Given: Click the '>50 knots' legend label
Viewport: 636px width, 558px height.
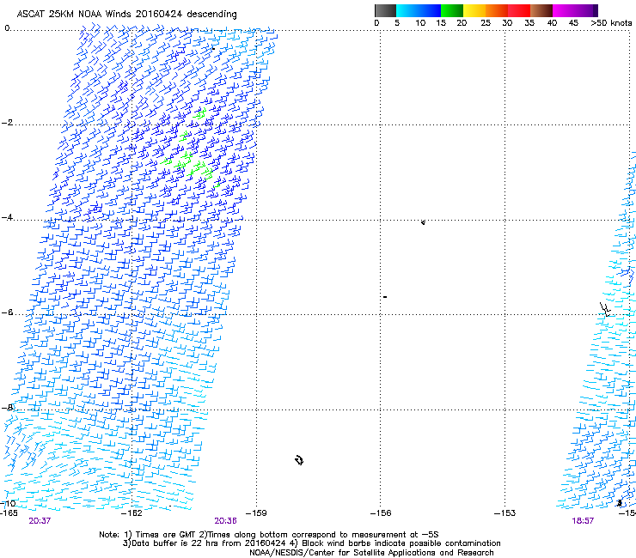Looking at the screenshot, I should [611, 23].
